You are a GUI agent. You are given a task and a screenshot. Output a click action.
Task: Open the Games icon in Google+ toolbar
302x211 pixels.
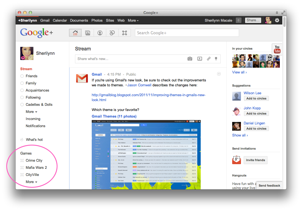125,33
